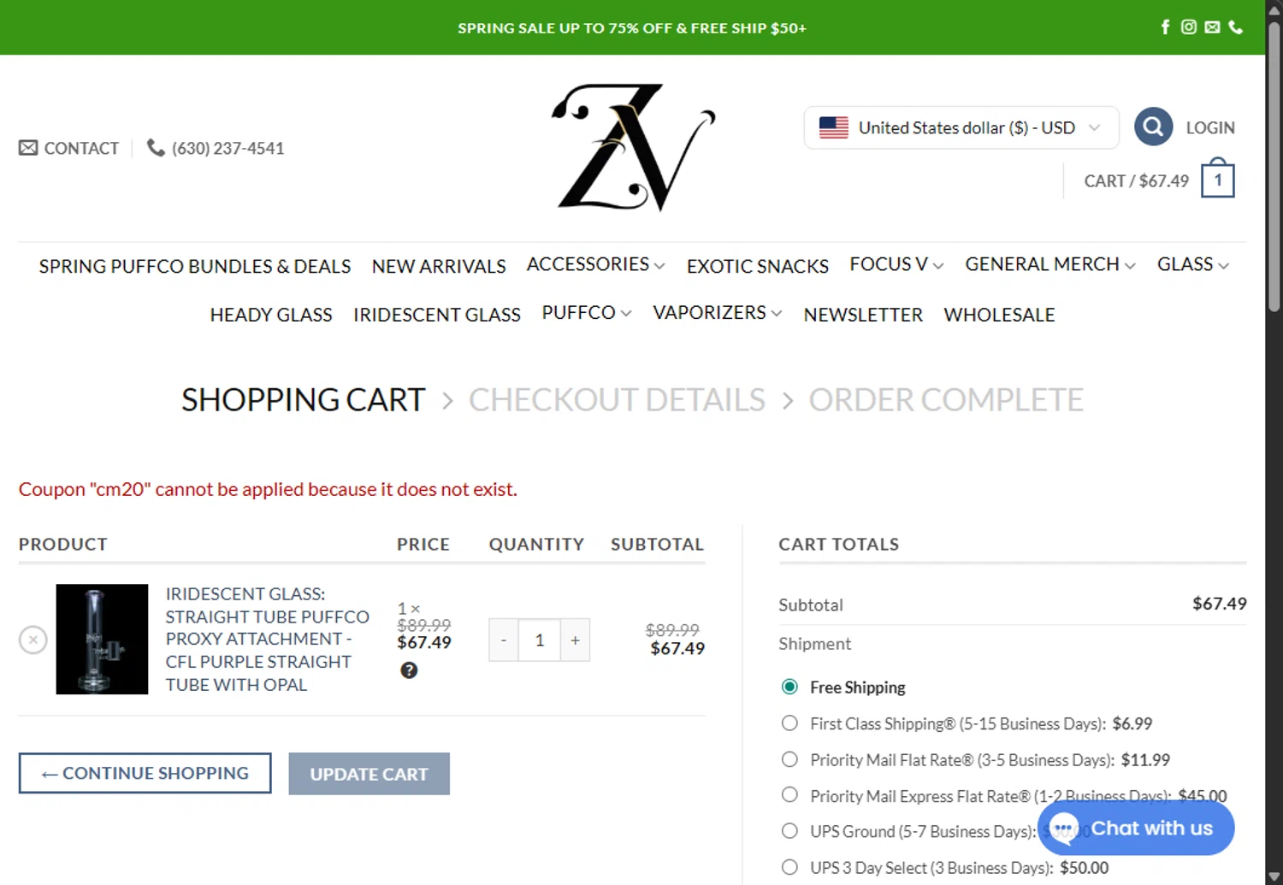Image resolution: width=1283 pixels, height=885 pixels.
Task: Click the ZV logo
Action: tap(634, 147)
